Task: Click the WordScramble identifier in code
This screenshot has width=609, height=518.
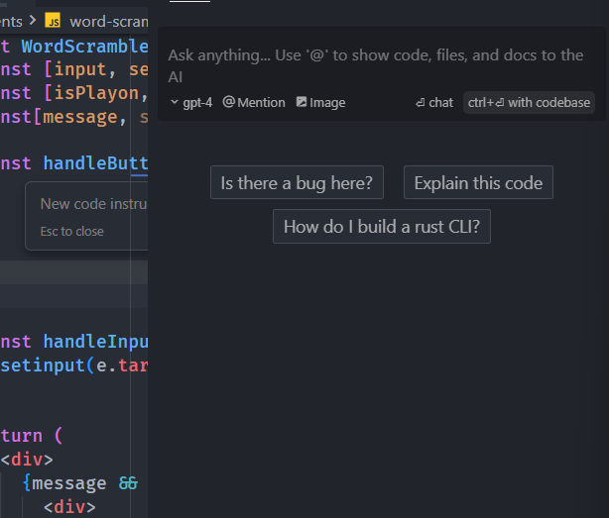Action: point(84,47)
